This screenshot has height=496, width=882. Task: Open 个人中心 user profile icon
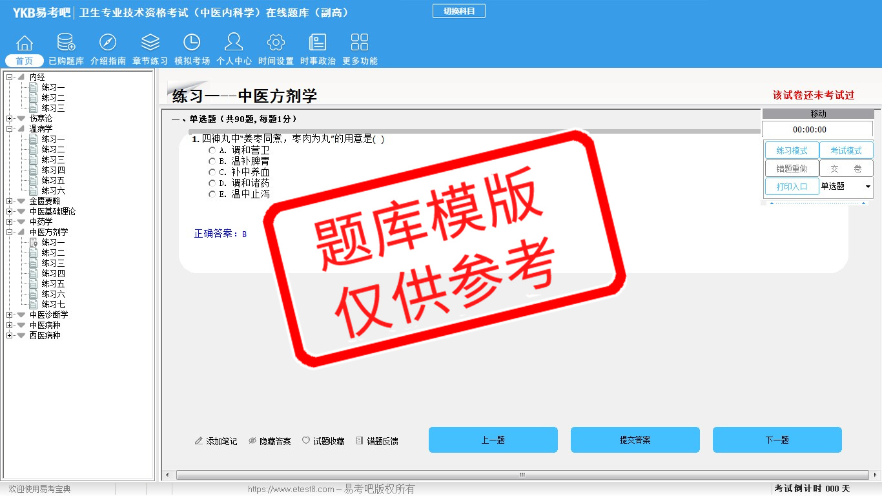pyautogui.click(x=234, y=43)
